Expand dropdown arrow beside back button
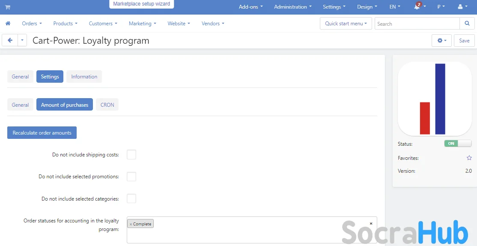 (22, 40)
